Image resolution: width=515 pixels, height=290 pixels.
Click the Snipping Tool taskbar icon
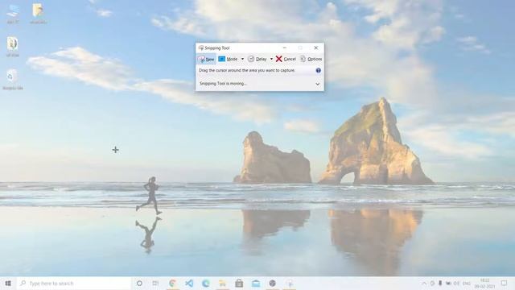290,283
